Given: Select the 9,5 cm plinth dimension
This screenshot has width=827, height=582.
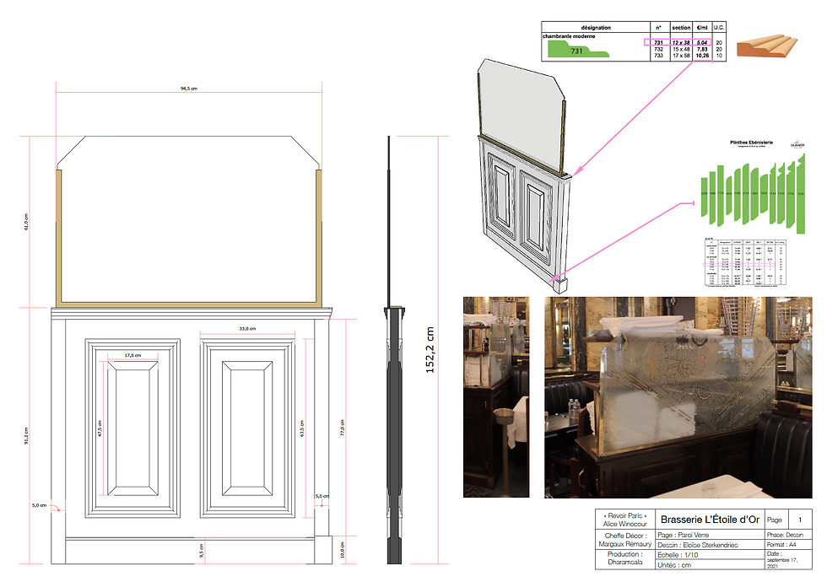Looking at the screenshot, I should (201, 551).
